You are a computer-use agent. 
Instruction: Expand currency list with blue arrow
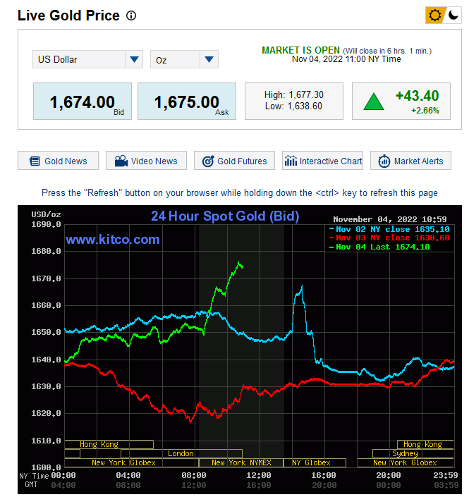click(x=134, y=59)
